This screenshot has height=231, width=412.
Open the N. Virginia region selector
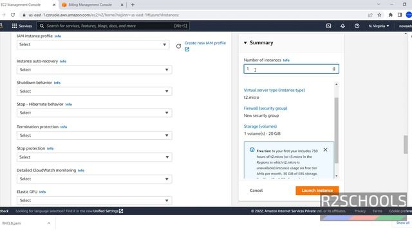379,26
